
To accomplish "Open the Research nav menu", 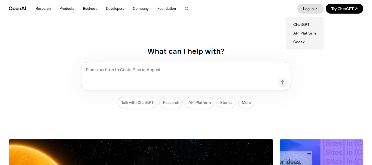I will 43,9.
